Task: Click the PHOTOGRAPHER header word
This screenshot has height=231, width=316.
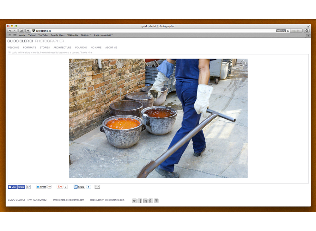Action: [50, 41]
